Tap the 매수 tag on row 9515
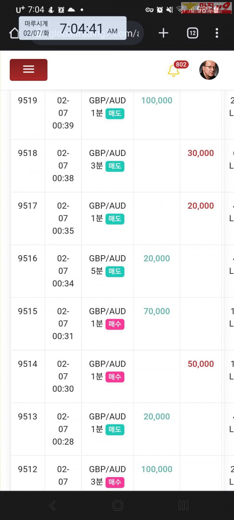234x520 pixels. [x=115, y=324]
